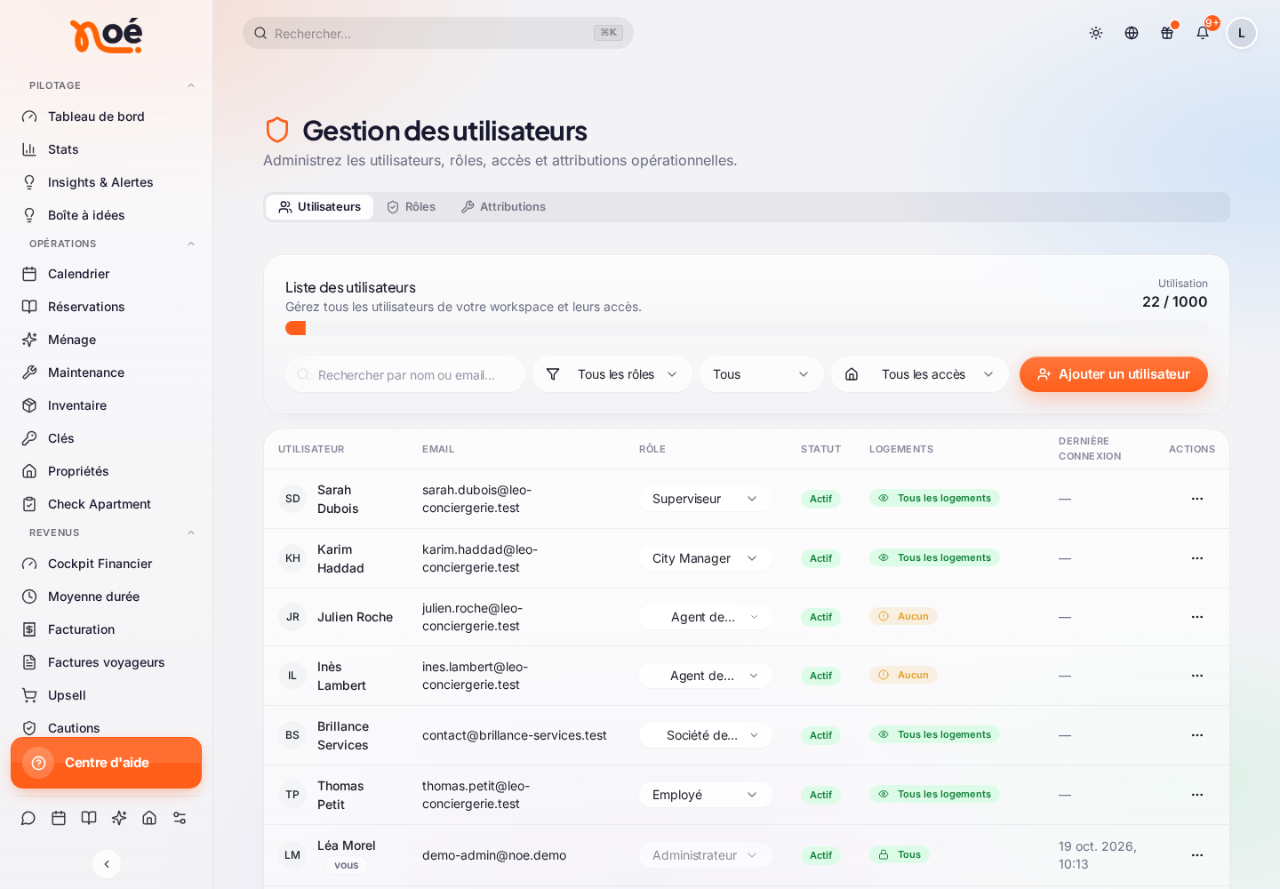Open the "Tous les rôles" filter dropdown
Image resolution: width=1280 pixels, height=889 pixels.
pyautogui.click(x=612, y=374)
